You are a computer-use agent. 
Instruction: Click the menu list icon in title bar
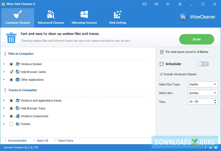point(180,4)
